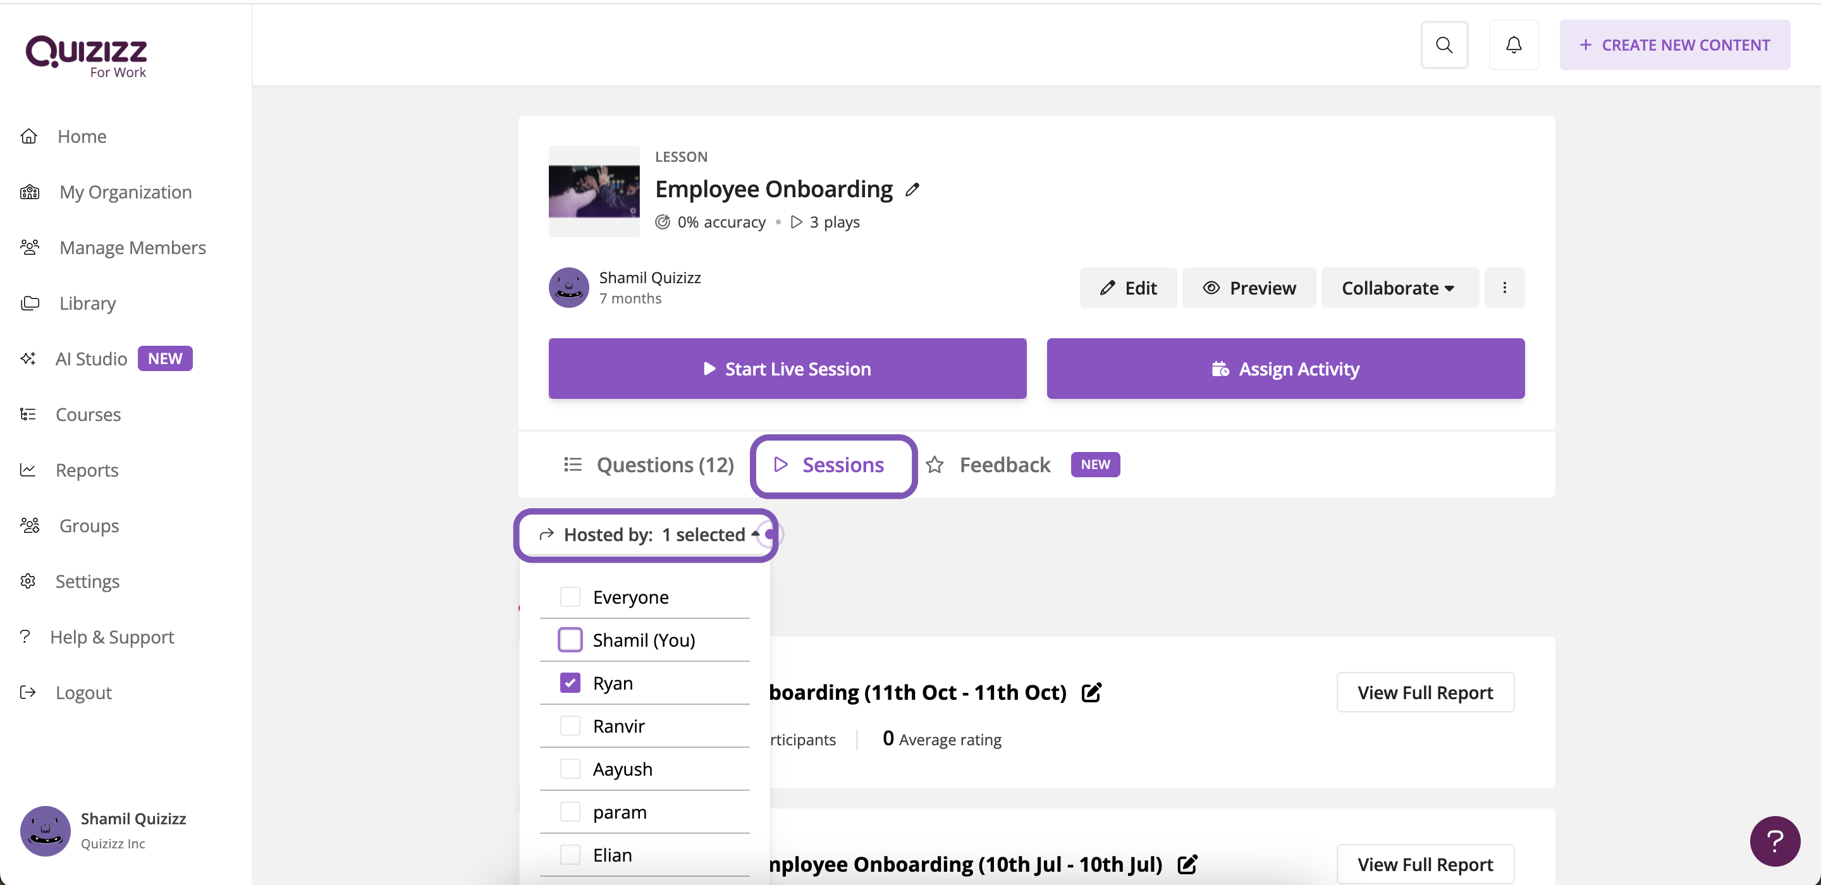Open My Organization page
1821x885 pixels.
(125, 192)
